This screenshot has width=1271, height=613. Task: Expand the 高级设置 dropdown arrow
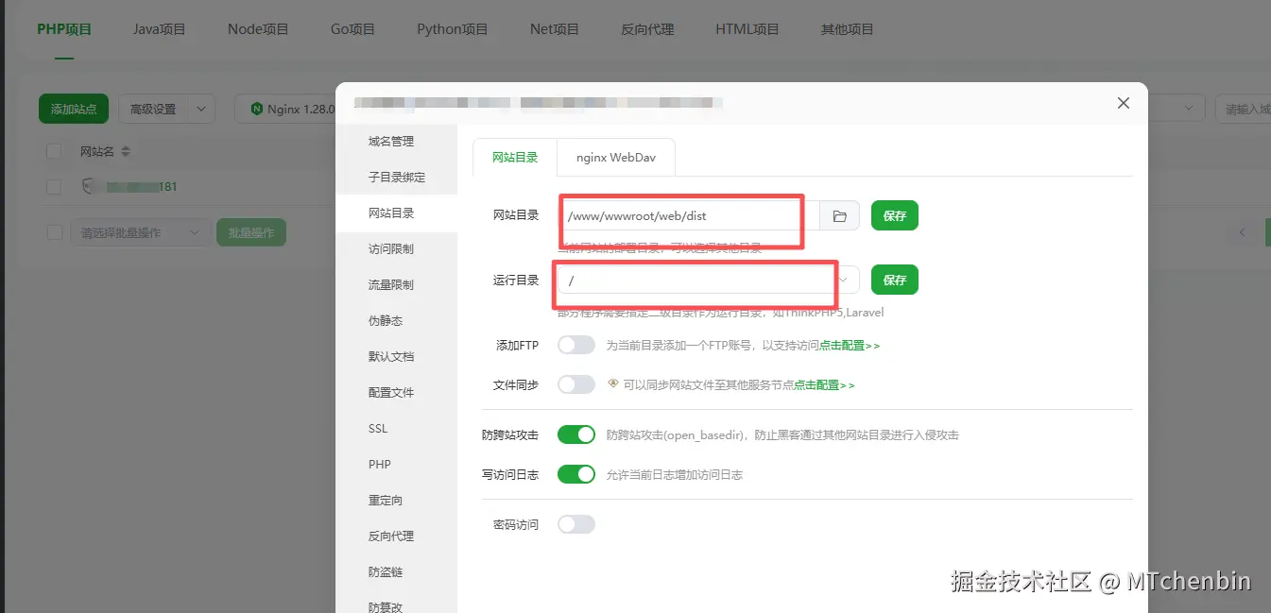200,109
